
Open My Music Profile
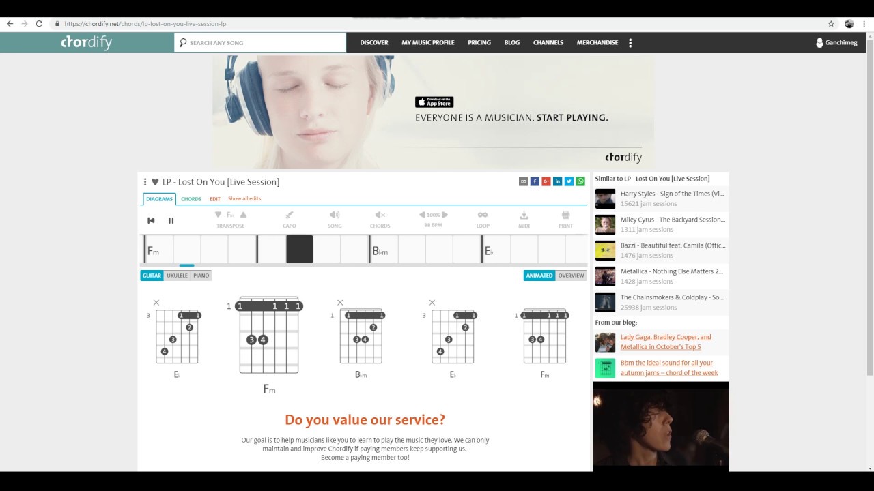(428, 42)
